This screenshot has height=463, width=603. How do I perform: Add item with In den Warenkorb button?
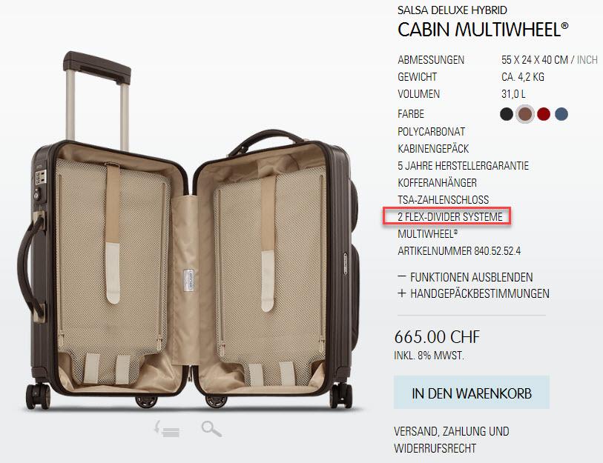point(472,393)
